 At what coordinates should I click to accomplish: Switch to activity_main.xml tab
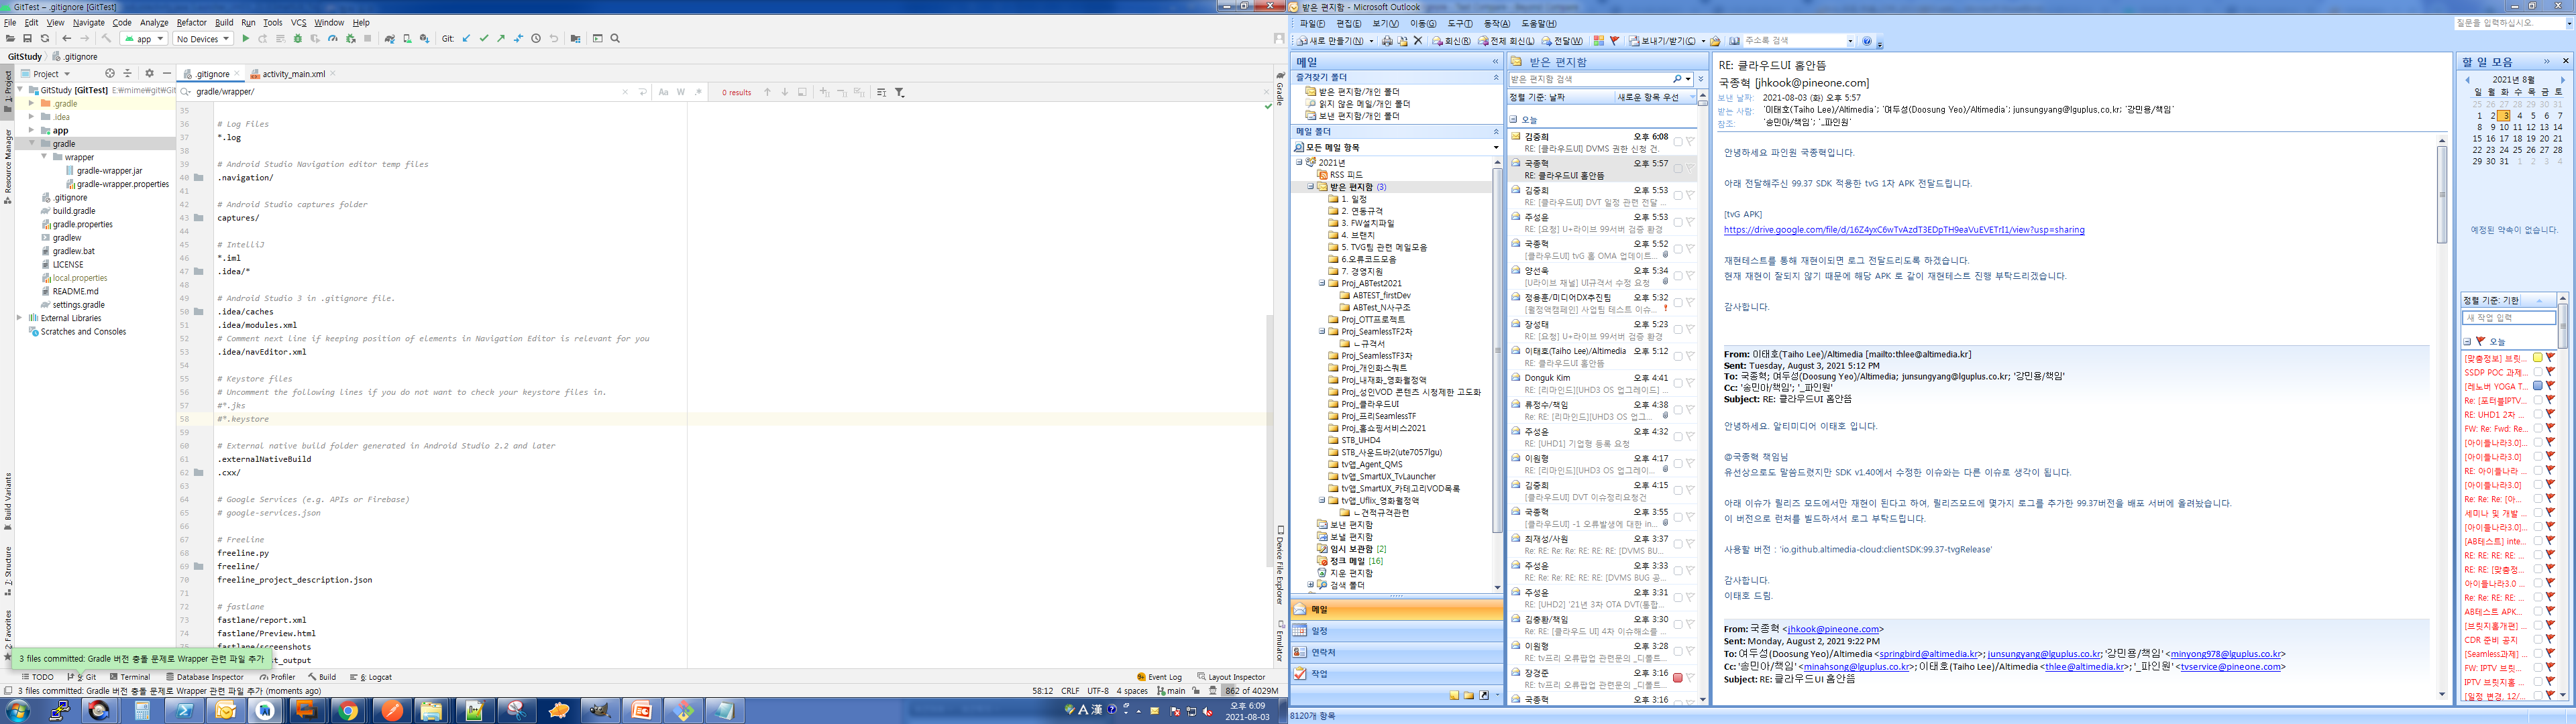293,74
